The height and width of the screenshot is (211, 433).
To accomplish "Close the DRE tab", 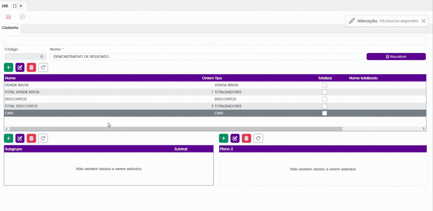I will click(x=21, y=6).
